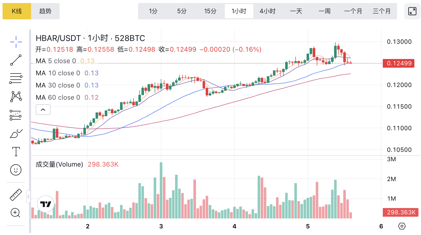The width and height of the screenshot is (421, 235).
Task: Collapse the indicator legend chevron
Action: 43,110
